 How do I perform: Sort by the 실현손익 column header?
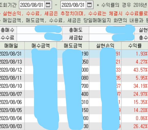coord(105,46)
